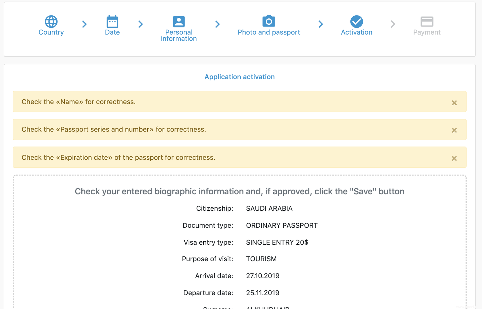Dismiss the «Name» correctness warning
The width and height of the screenshot is (482, 309).
coord(454,103)
